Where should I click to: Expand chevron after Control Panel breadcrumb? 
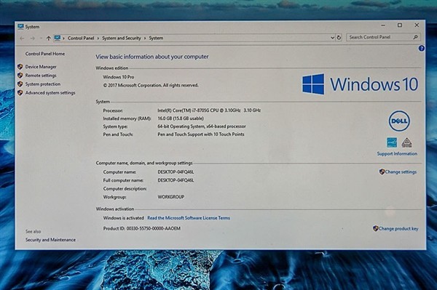pyautogui.click(x=98, y=38)
